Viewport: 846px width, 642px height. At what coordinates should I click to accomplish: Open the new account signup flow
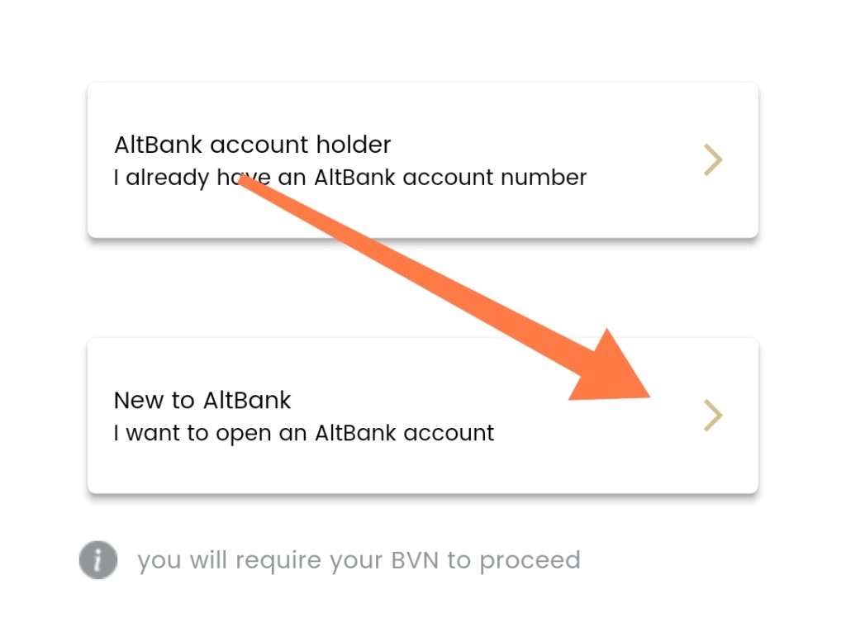pos(330,415)
